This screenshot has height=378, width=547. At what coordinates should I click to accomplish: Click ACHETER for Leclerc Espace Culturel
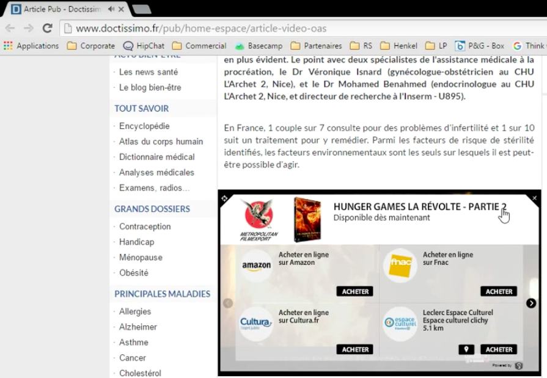point(499,349)
